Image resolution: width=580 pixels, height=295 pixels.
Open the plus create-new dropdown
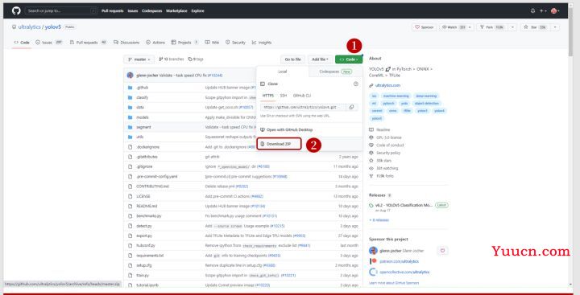click(543, 11)
